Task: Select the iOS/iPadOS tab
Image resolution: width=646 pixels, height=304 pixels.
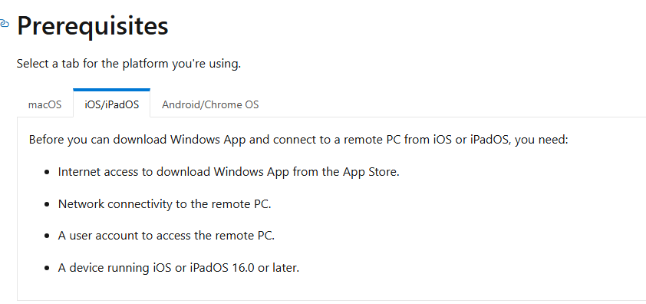Action: pos(112,104)
